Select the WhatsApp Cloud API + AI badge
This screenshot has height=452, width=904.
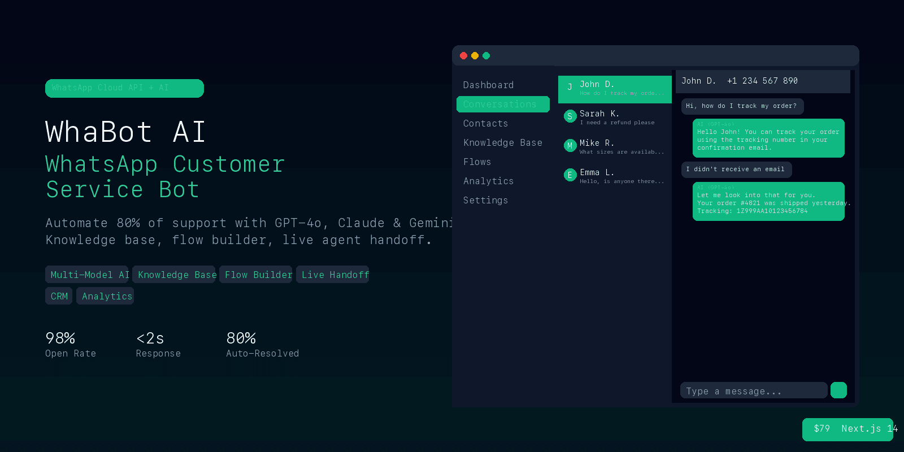[x=124, y=88]
